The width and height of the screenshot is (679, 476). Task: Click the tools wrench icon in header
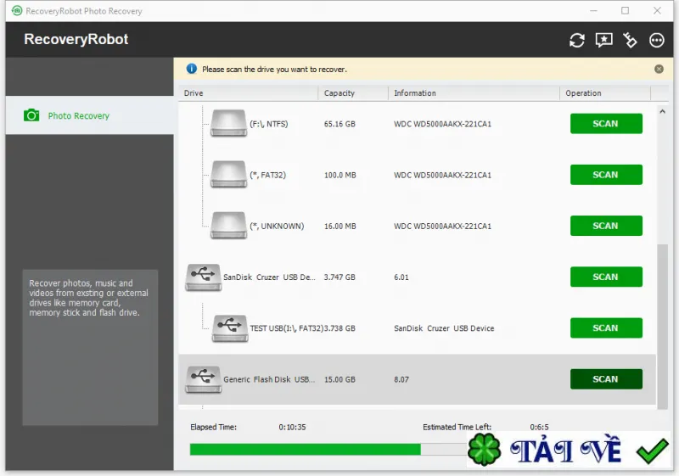click(630, 40)
